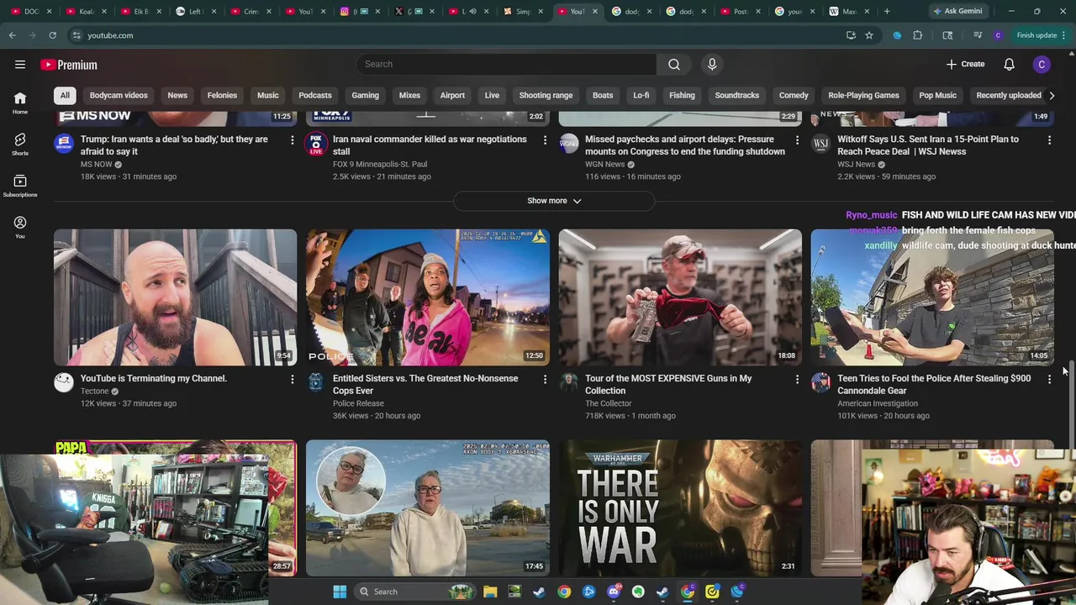The image size is (1076, 605).
Task: Open Chrome extensions puzzle icon
Action: 918,35
